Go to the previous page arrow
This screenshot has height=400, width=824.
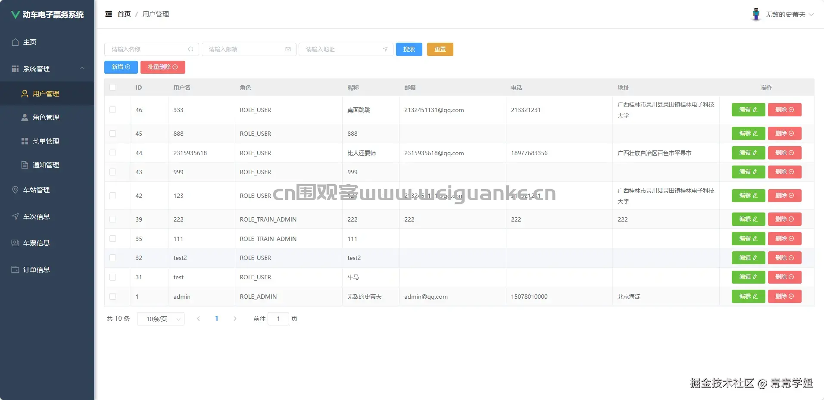[x=198, y=319]
